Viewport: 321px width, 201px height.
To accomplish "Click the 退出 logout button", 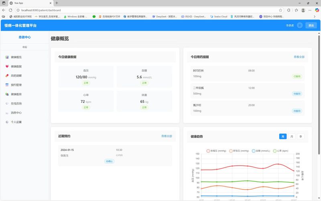I will tap(311, 25).
